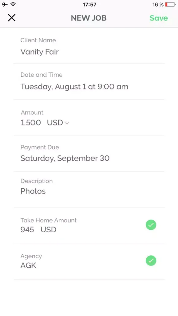Image resolution: width=178 pixels, height=316 pixels.
Task: Tap the Payment Due label
Action: 40,147
